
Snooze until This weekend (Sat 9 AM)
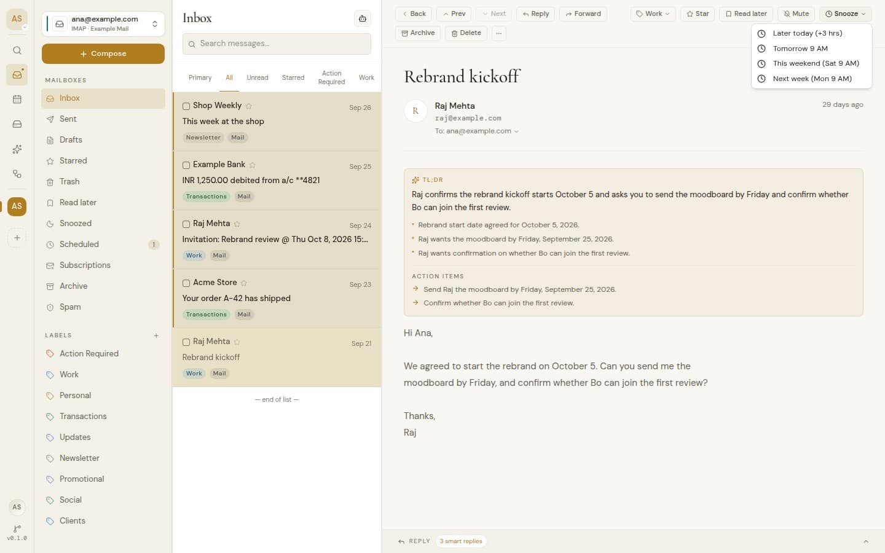811,63
